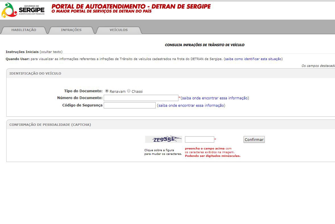Click the 'Consulta Infrações de Trânsito de Veículo' heading
The width and height of the screenshot is (335, 224).
[205, 45]
